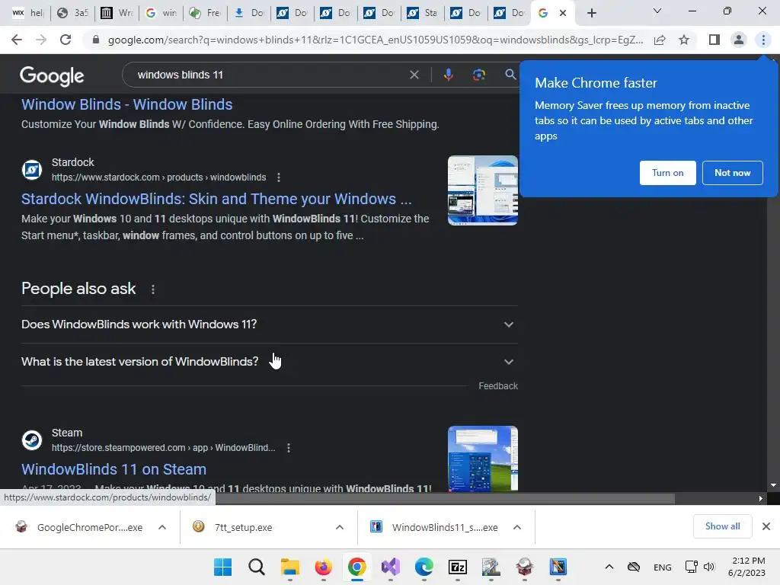Image resolution: width=780 pixels, height=585 pixels.
Task: Open Stardock WindowBlinds result link
Action: point(216,199)
